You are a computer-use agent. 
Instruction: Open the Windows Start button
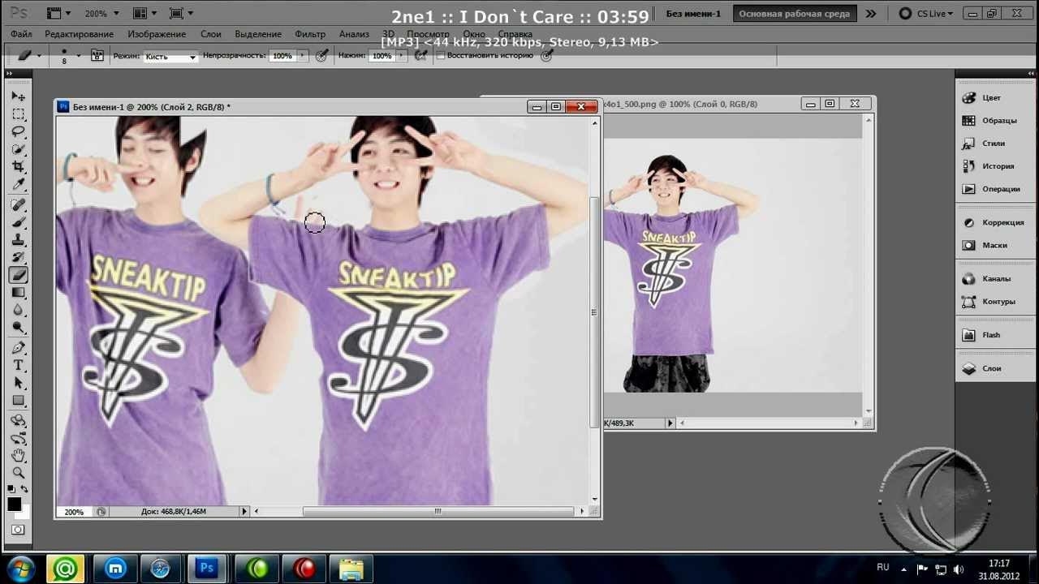(x=19, y=569)
